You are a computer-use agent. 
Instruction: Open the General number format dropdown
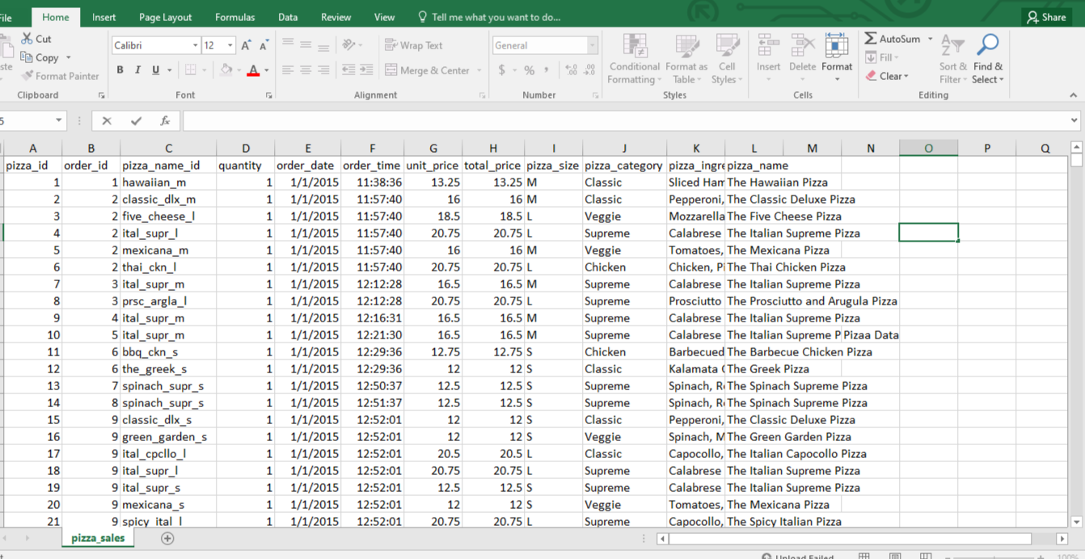593,46
